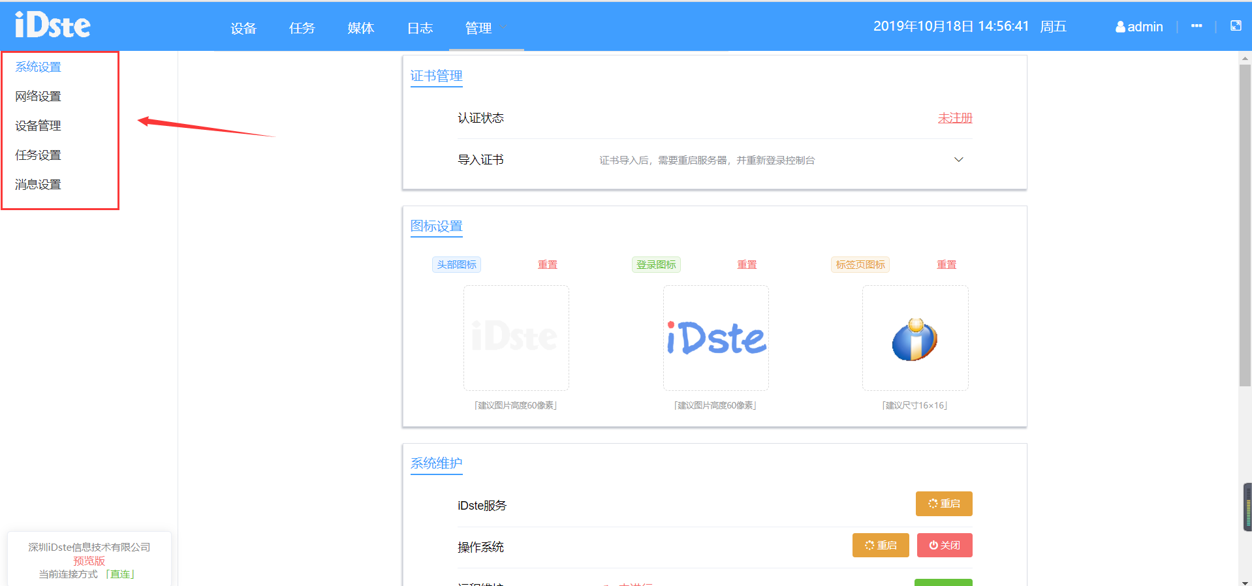This screenshot has width=1252, height=586.
Task: Switch to the 媒体 navigation tab
Action: [360, 28]
